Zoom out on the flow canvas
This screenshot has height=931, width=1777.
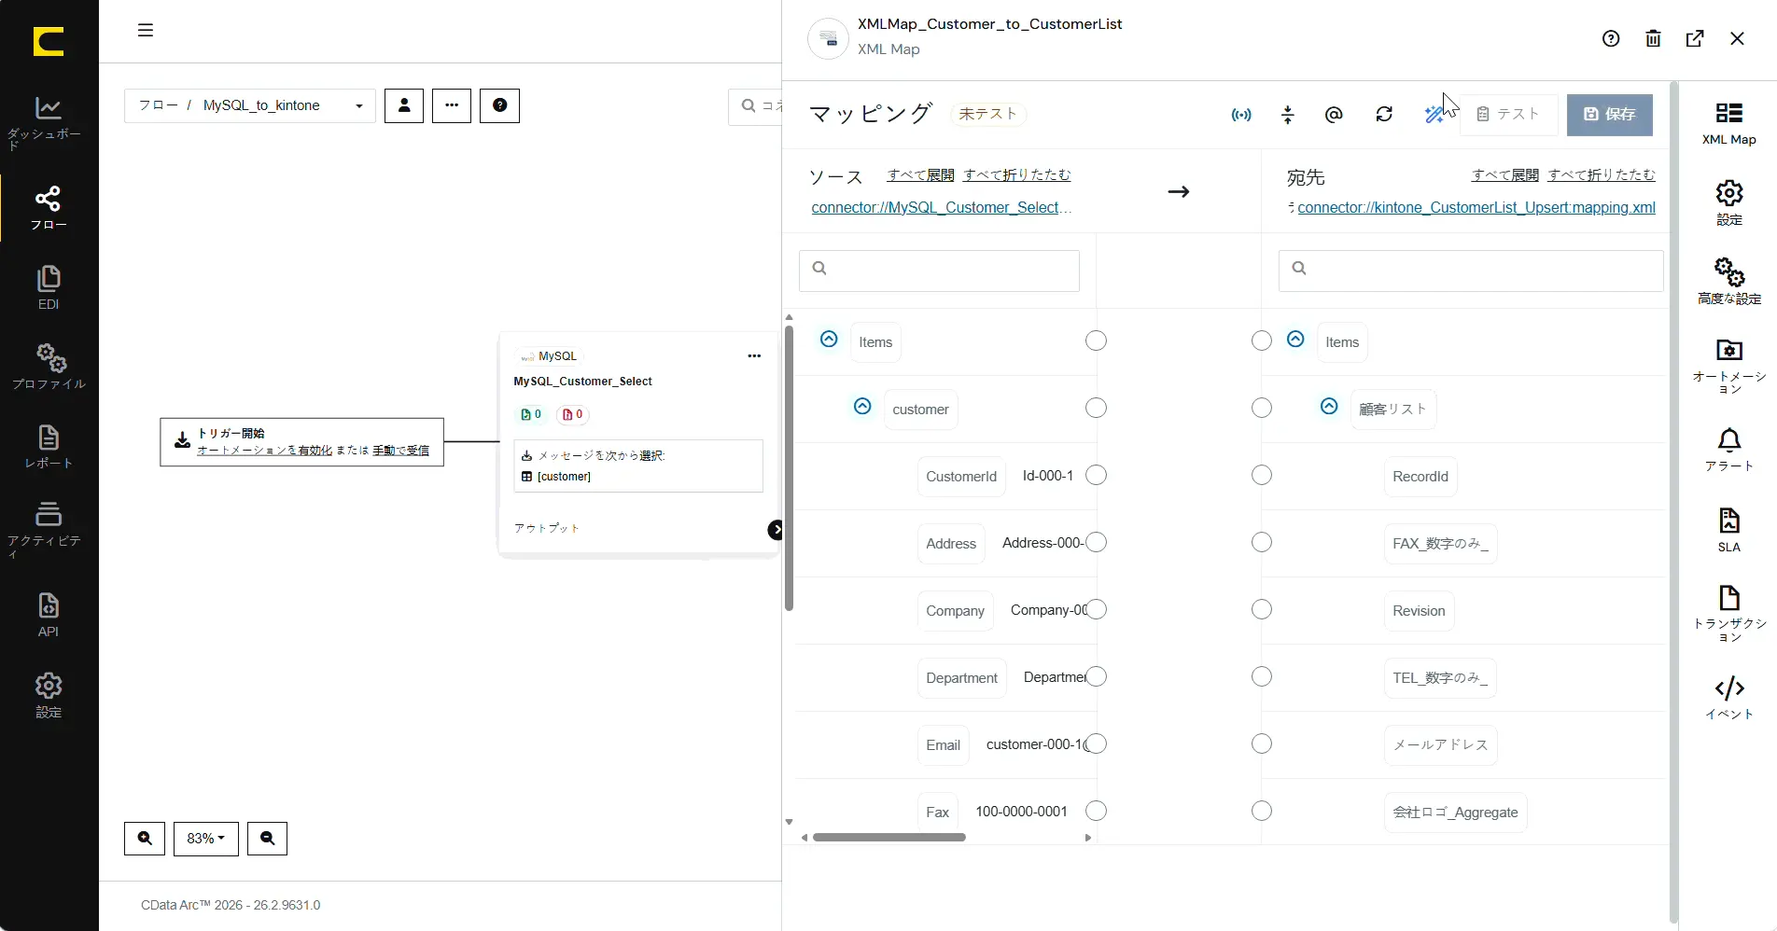[267, 839]
